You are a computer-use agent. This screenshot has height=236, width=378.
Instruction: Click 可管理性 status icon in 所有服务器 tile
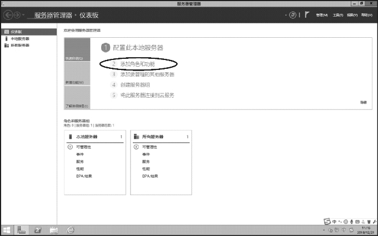[136, 147]
